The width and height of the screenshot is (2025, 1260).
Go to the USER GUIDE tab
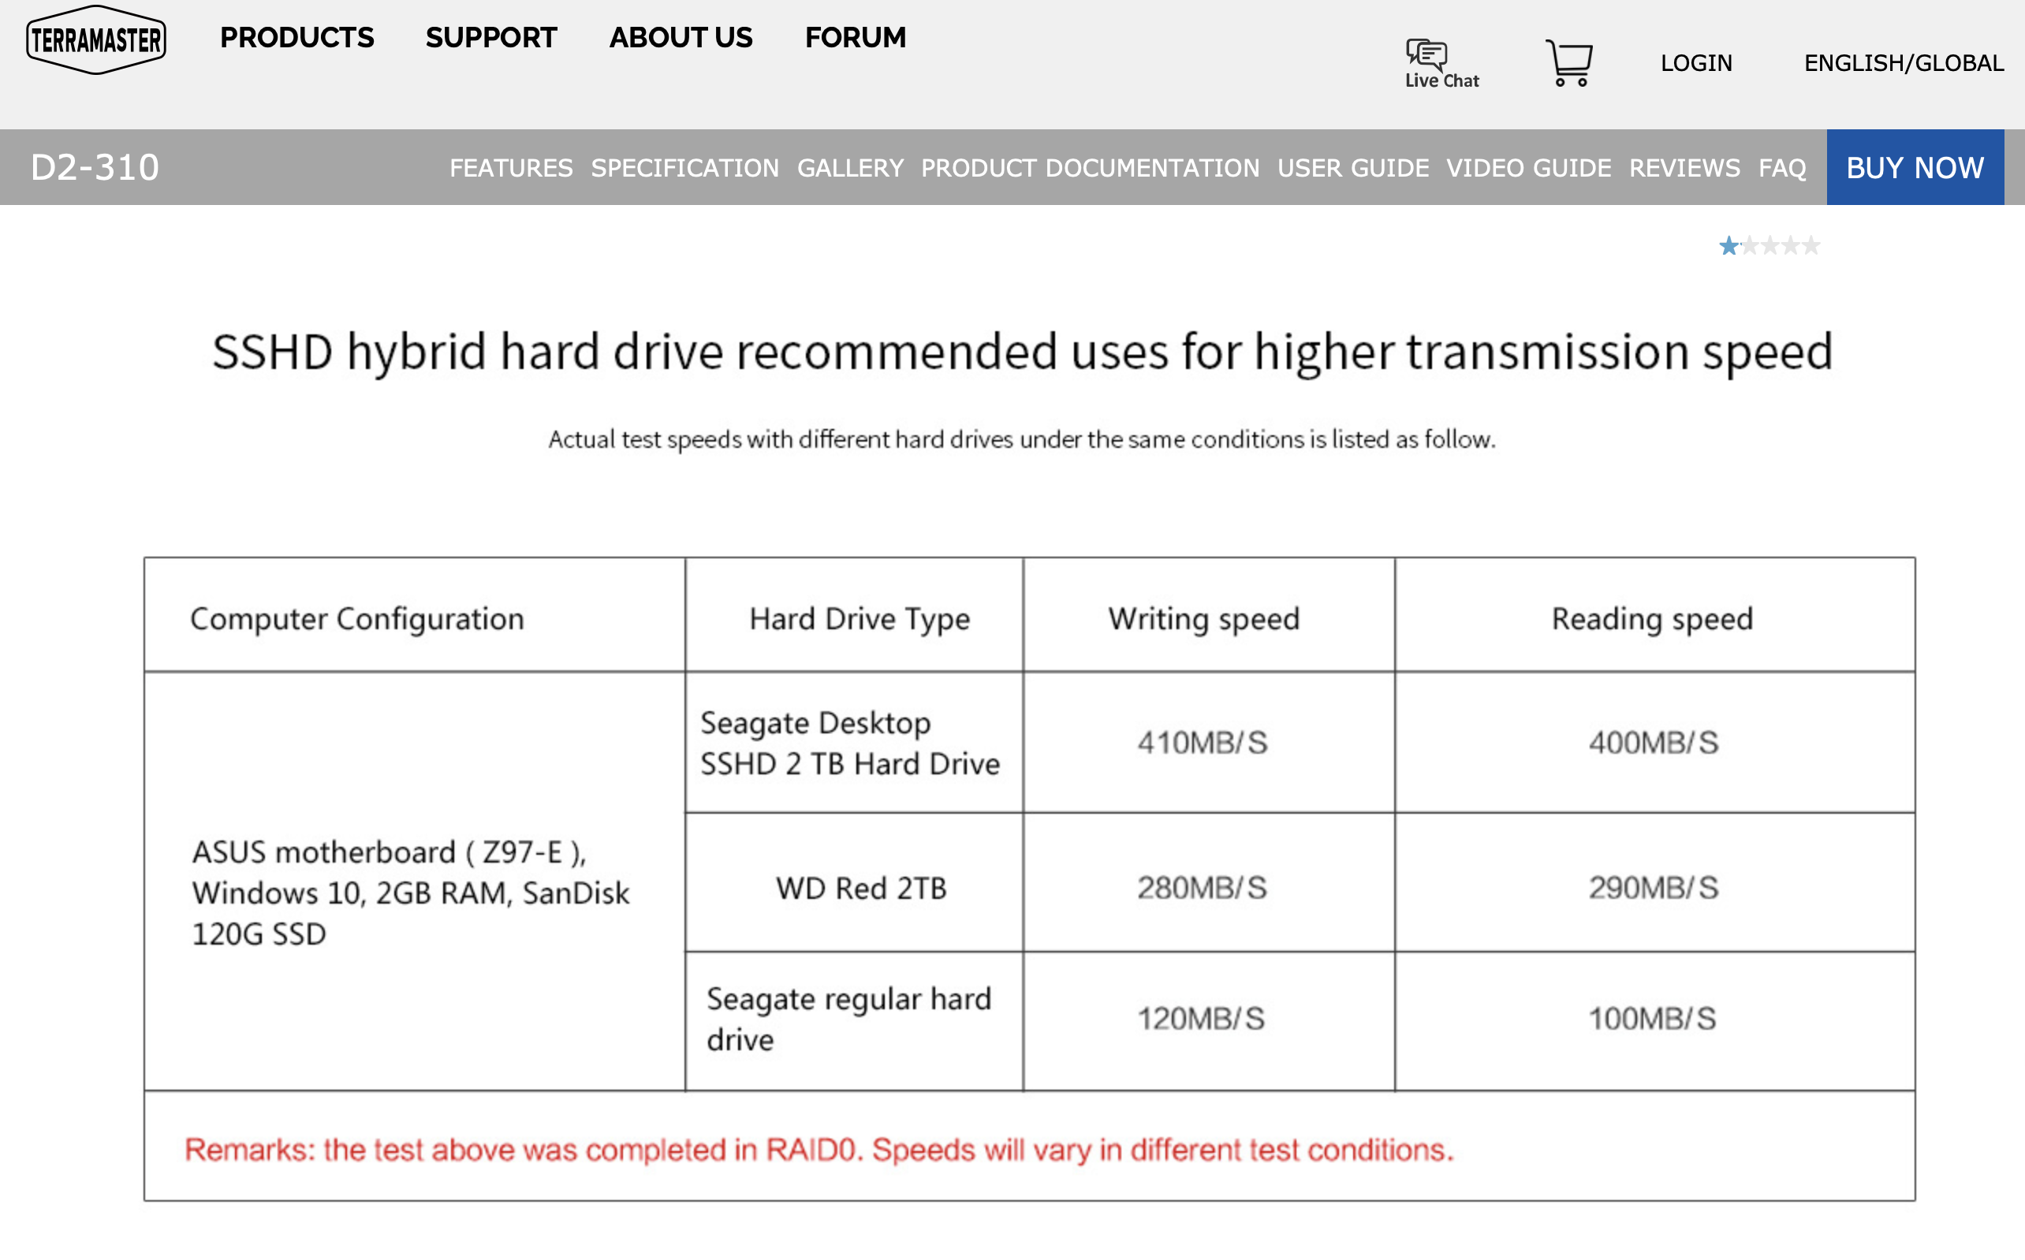point(1352,168)
